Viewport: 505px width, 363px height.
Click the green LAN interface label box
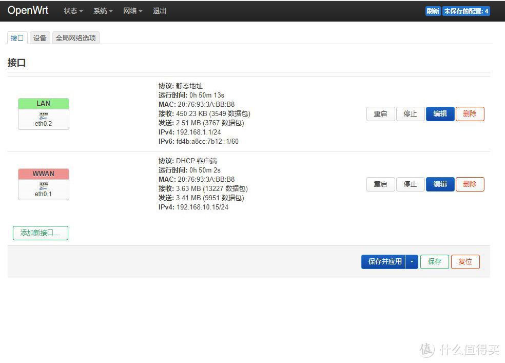pos(44,103)
